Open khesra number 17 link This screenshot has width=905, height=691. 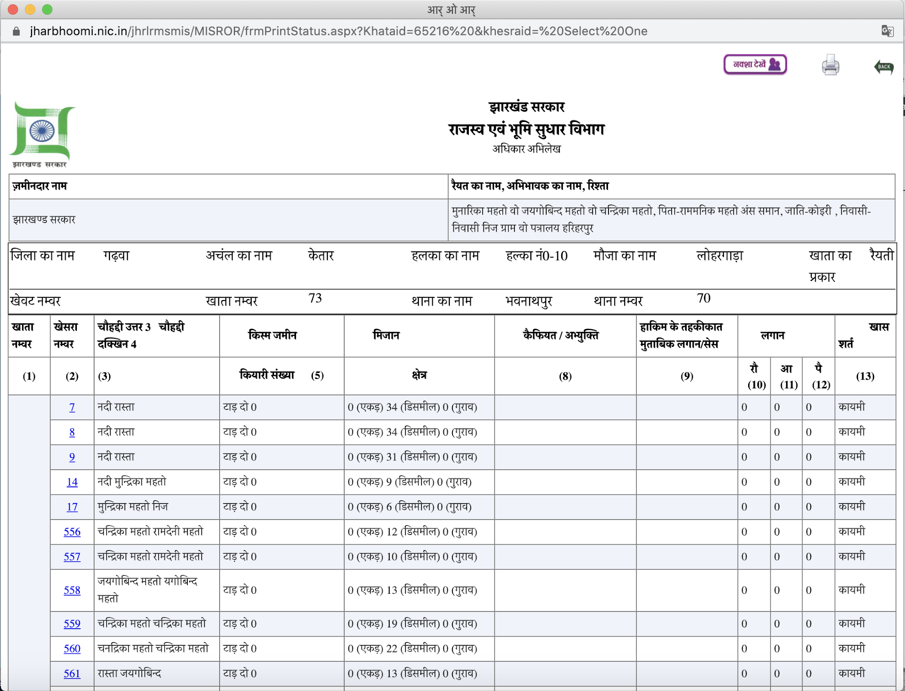click(72, 507)
